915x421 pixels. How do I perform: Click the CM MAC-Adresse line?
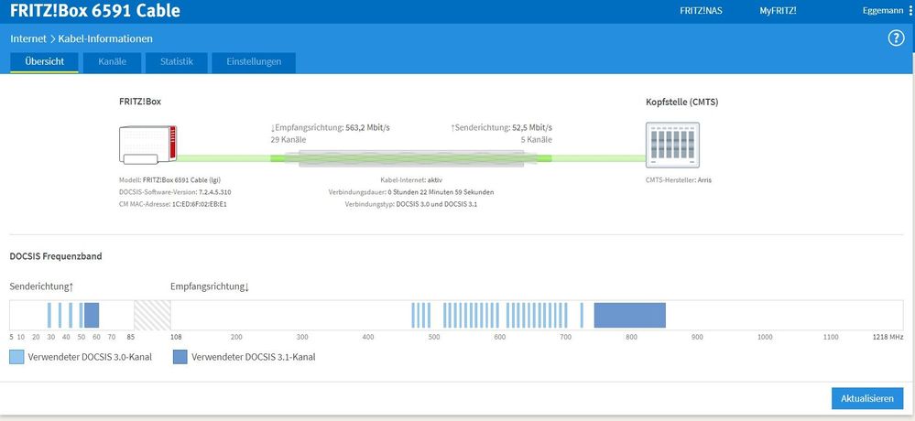point(173,205)
